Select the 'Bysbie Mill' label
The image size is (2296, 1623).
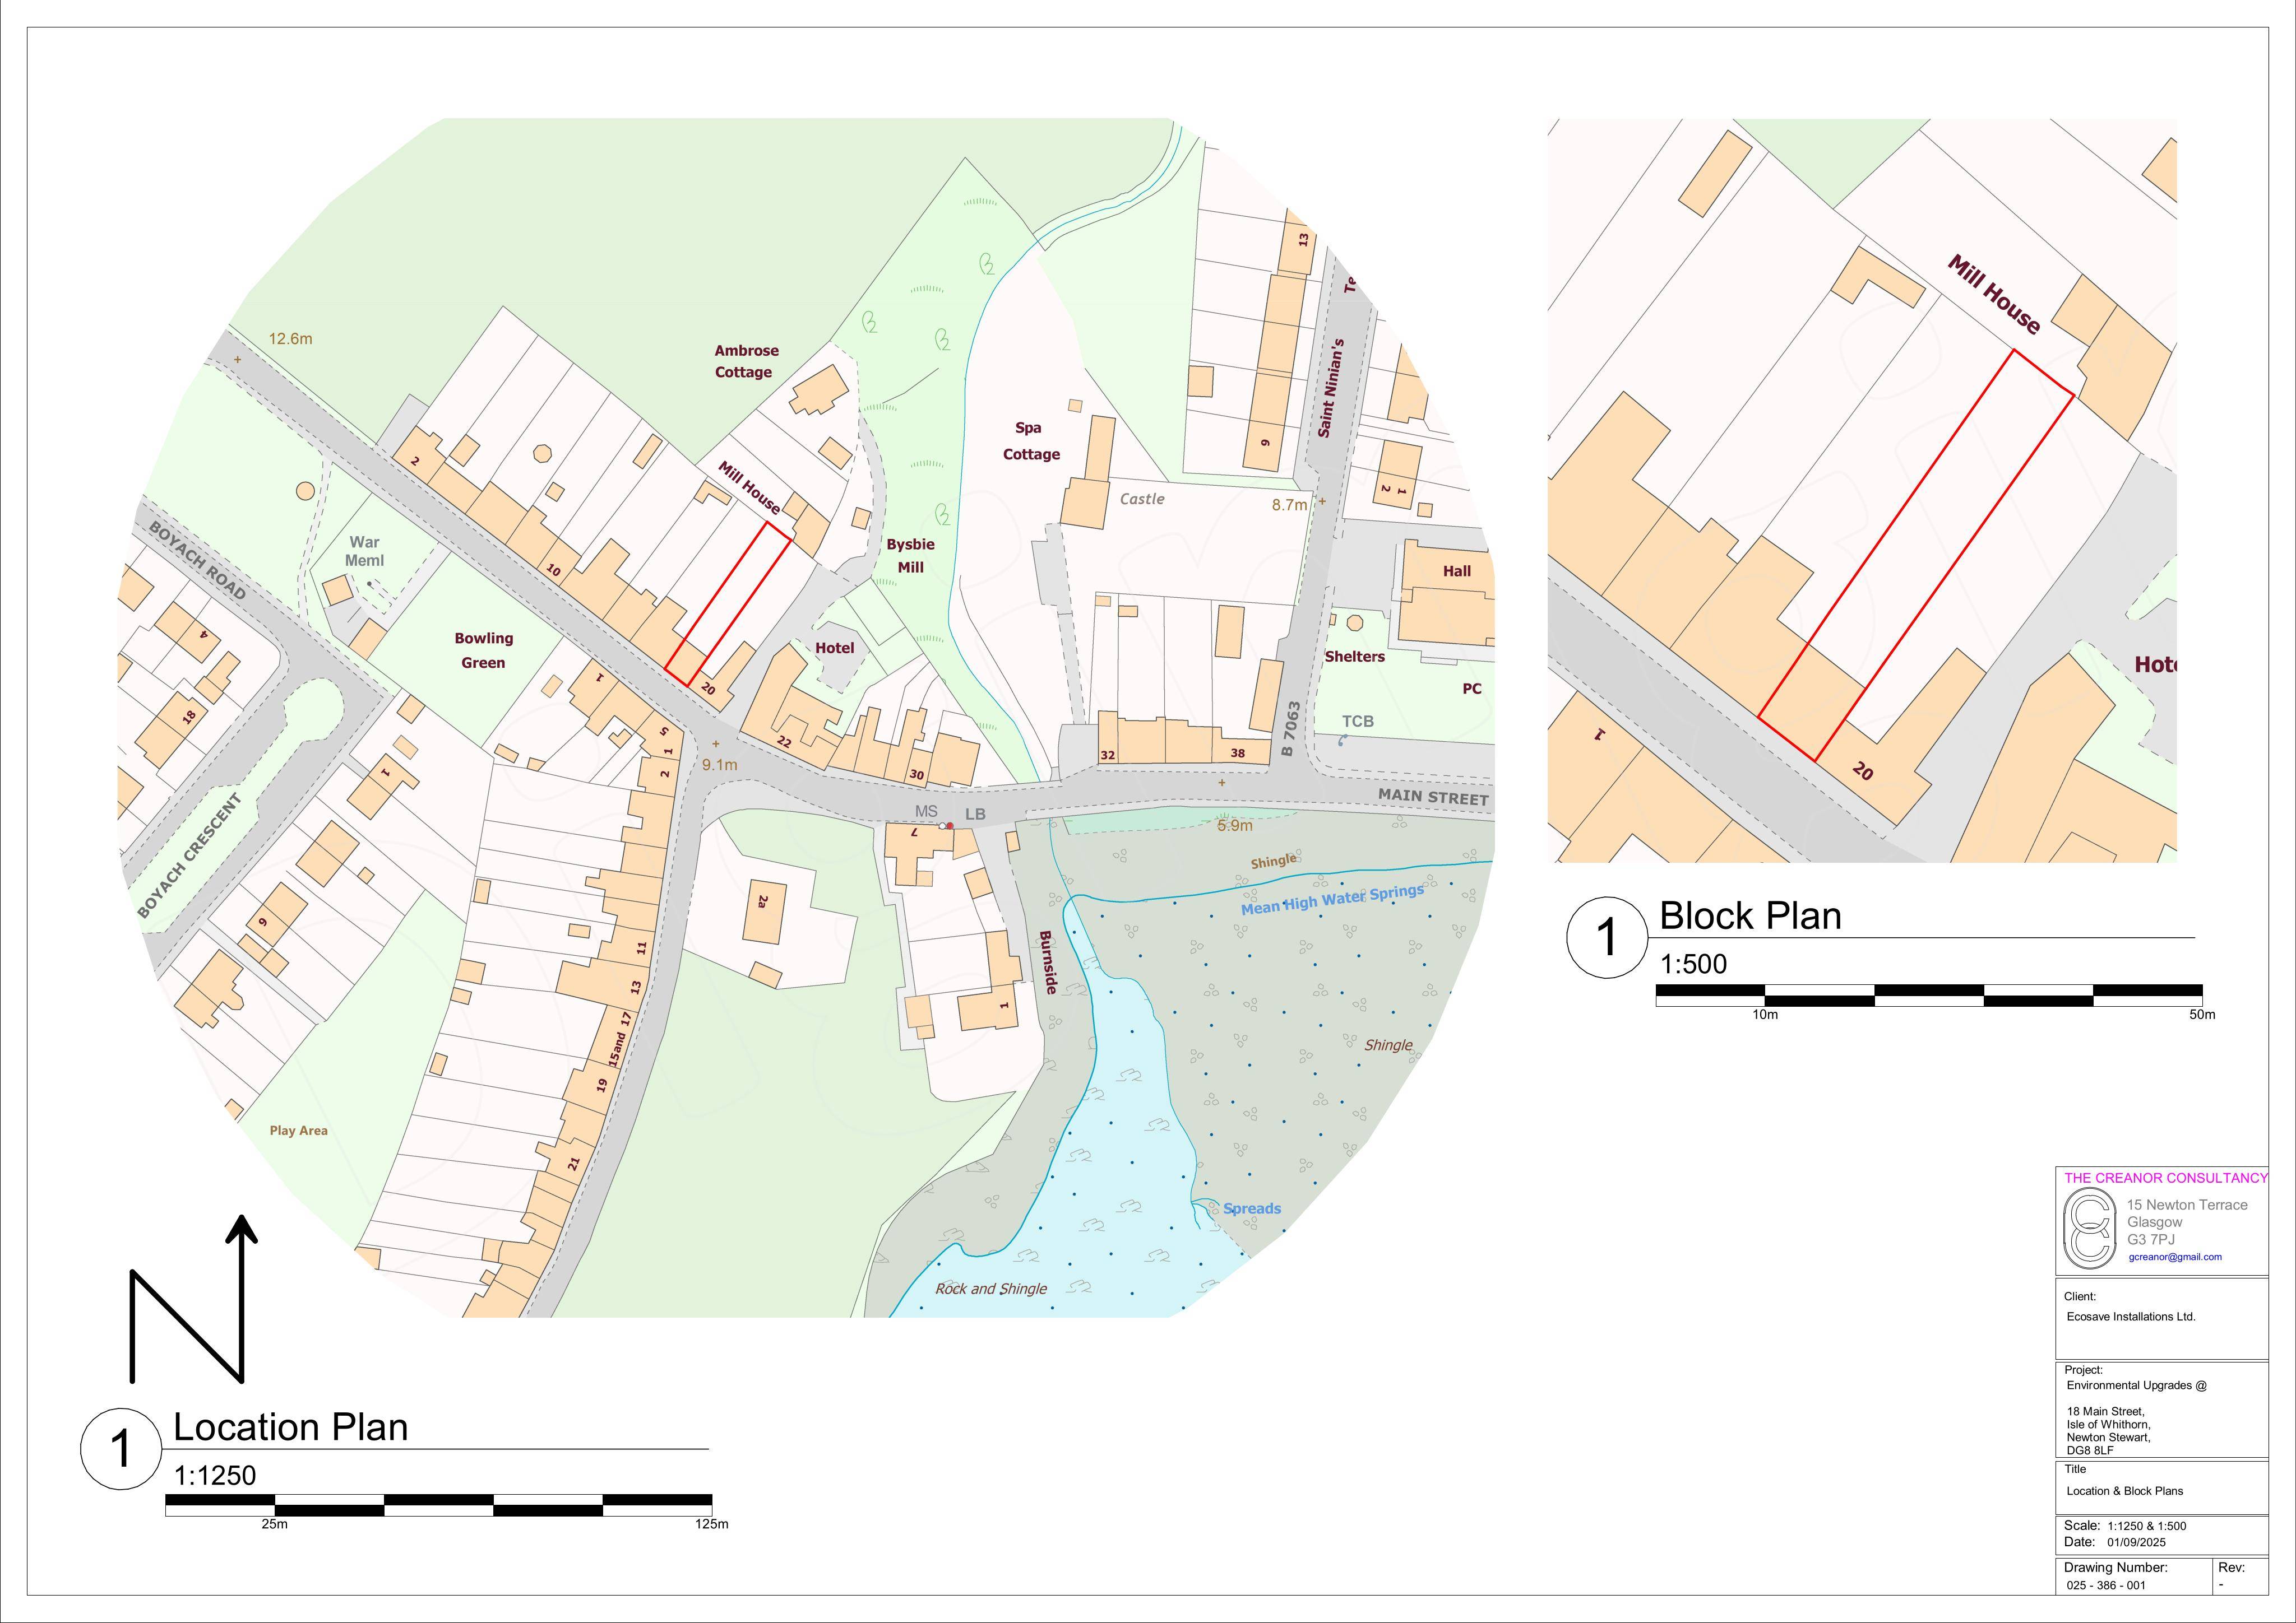pyautogui.click(x=910, y=556)
